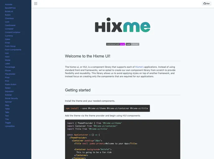
Task: Select Card in the sidebar
Action: pos(7,22)
